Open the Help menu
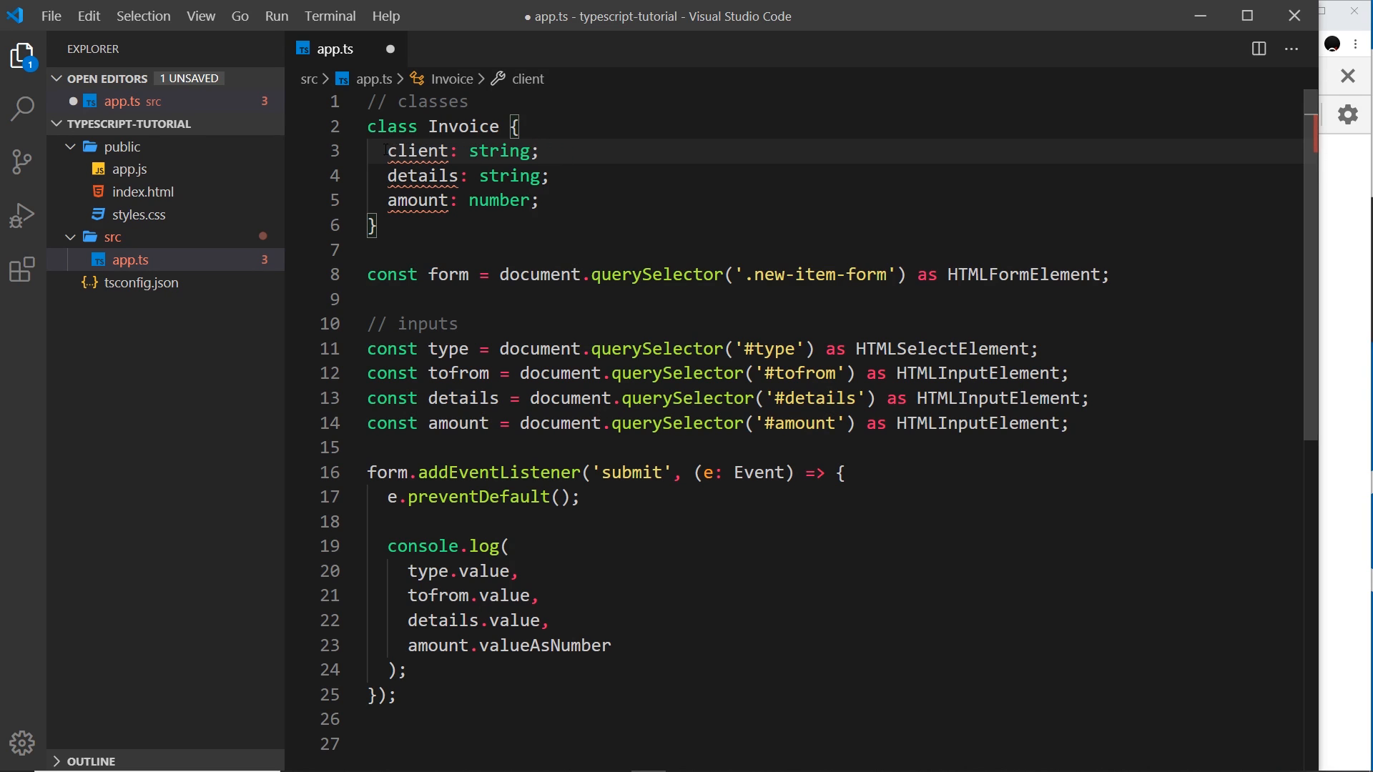This screenshot has height=772, width=1373. tap(385, 16)
